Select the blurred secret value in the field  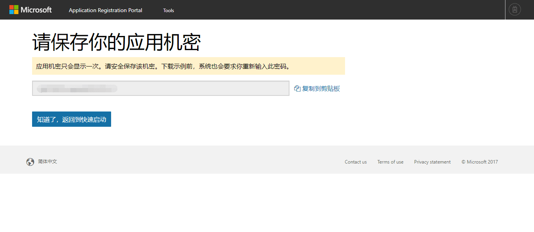[x=77, y=88]
